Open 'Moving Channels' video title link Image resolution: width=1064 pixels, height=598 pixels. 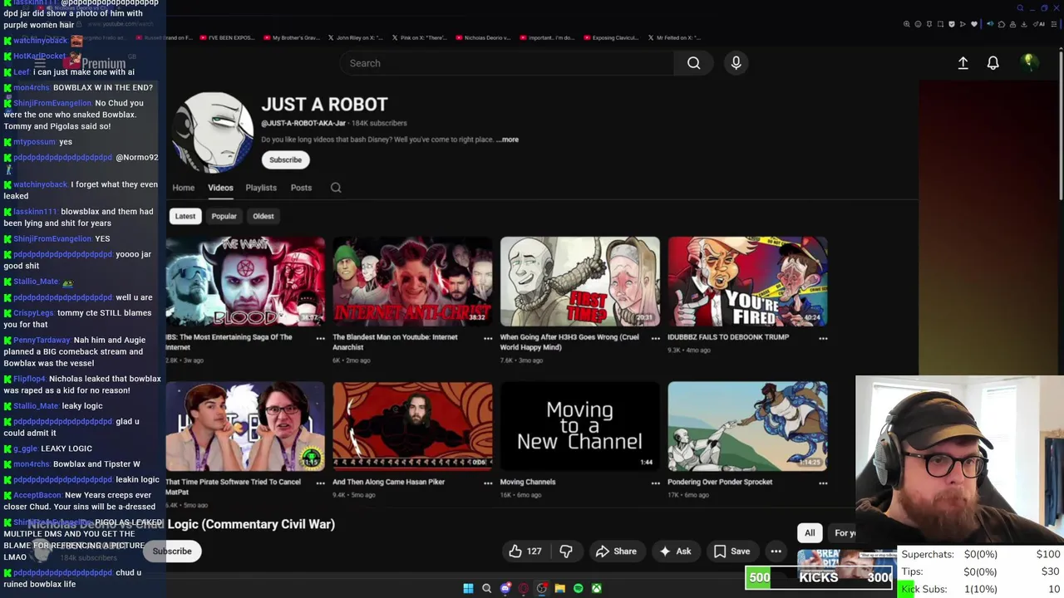tap(528, 482)
